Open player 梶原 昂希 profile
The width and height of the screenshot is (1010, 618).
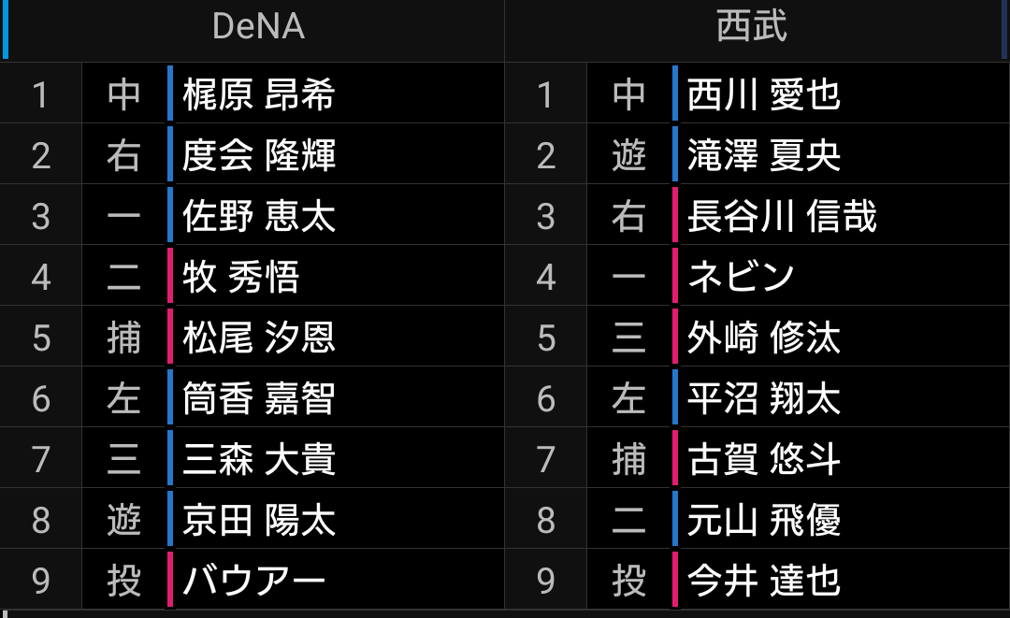pyautogui.click(x=259, y=94)
